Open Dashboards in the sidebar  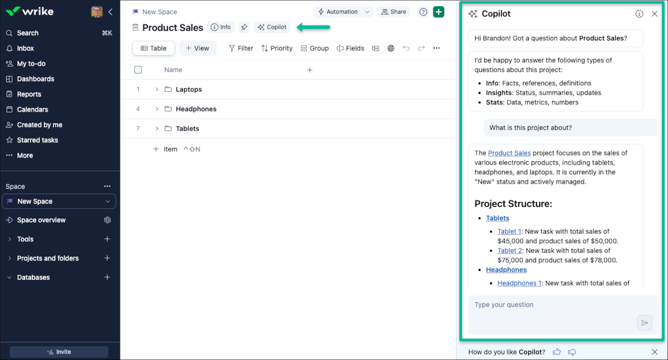(35, 79)
